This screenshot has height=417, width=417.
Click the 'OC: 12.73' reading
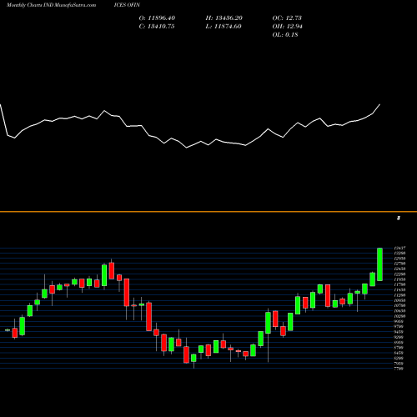287,18
